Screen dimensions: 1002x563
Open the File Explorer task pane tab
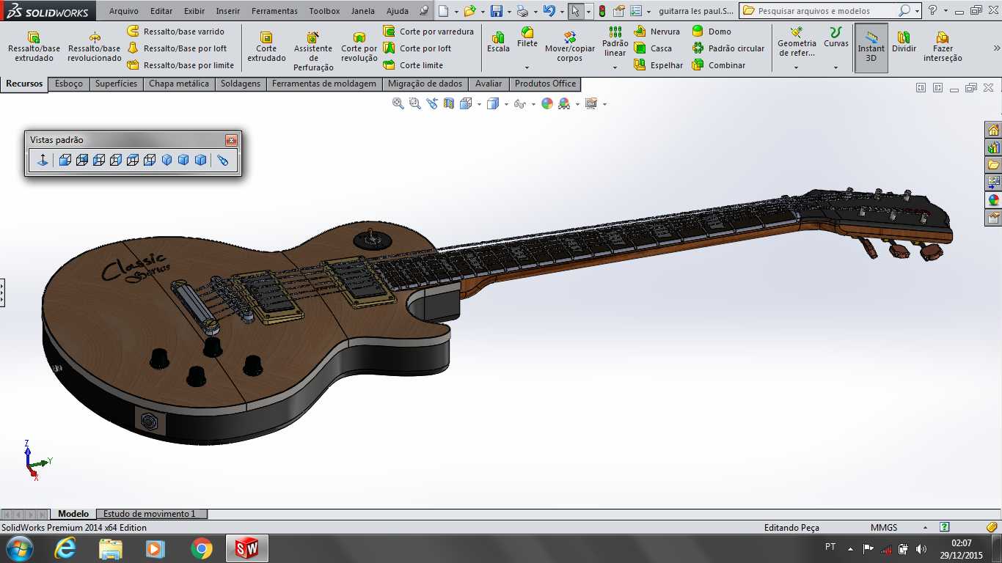point(993,165)
